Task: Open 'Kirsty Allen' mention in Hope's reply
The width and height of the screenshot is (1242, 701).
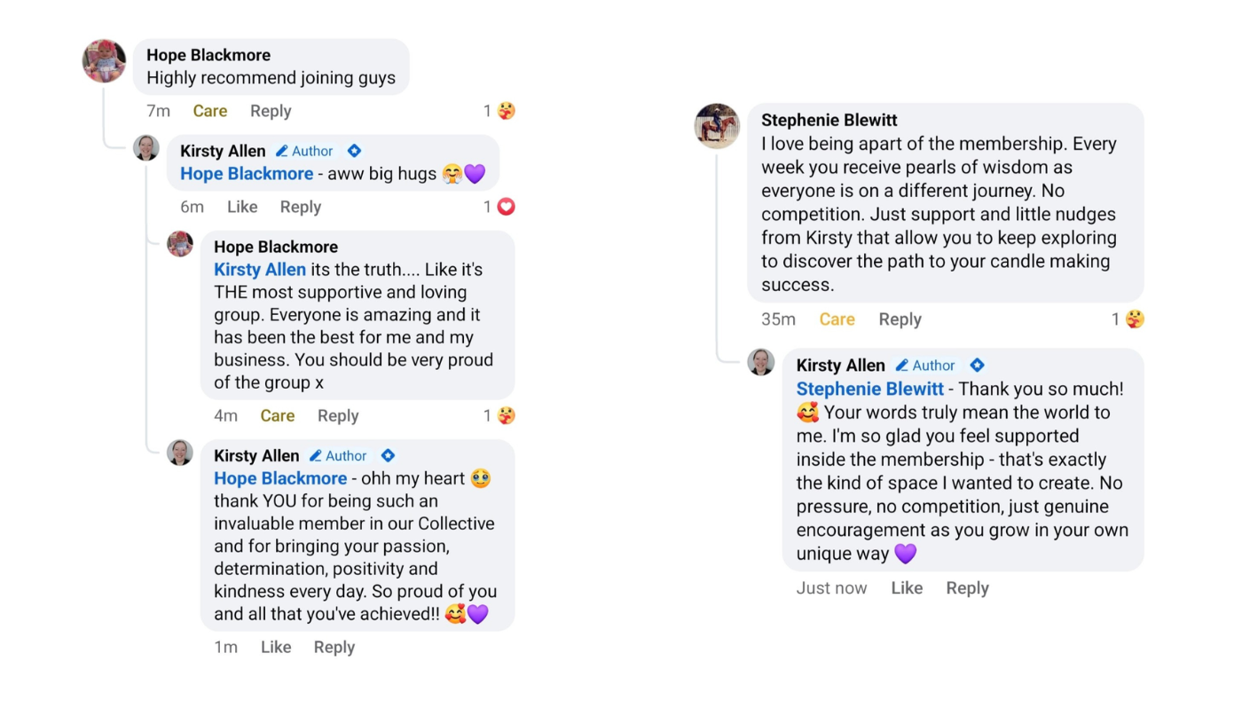Action: click(x=260, y=270)
